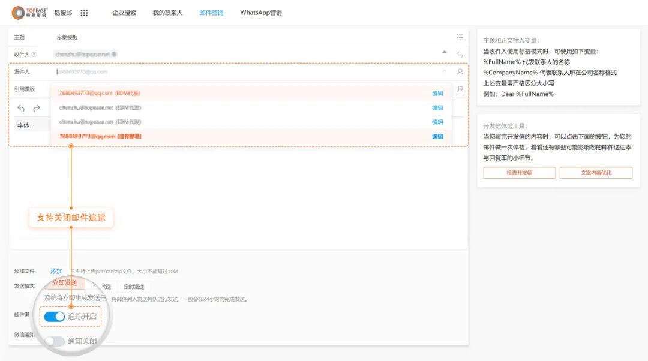Click the template icon in 引用模版 row
648x361 pixels.
point(460,89)
